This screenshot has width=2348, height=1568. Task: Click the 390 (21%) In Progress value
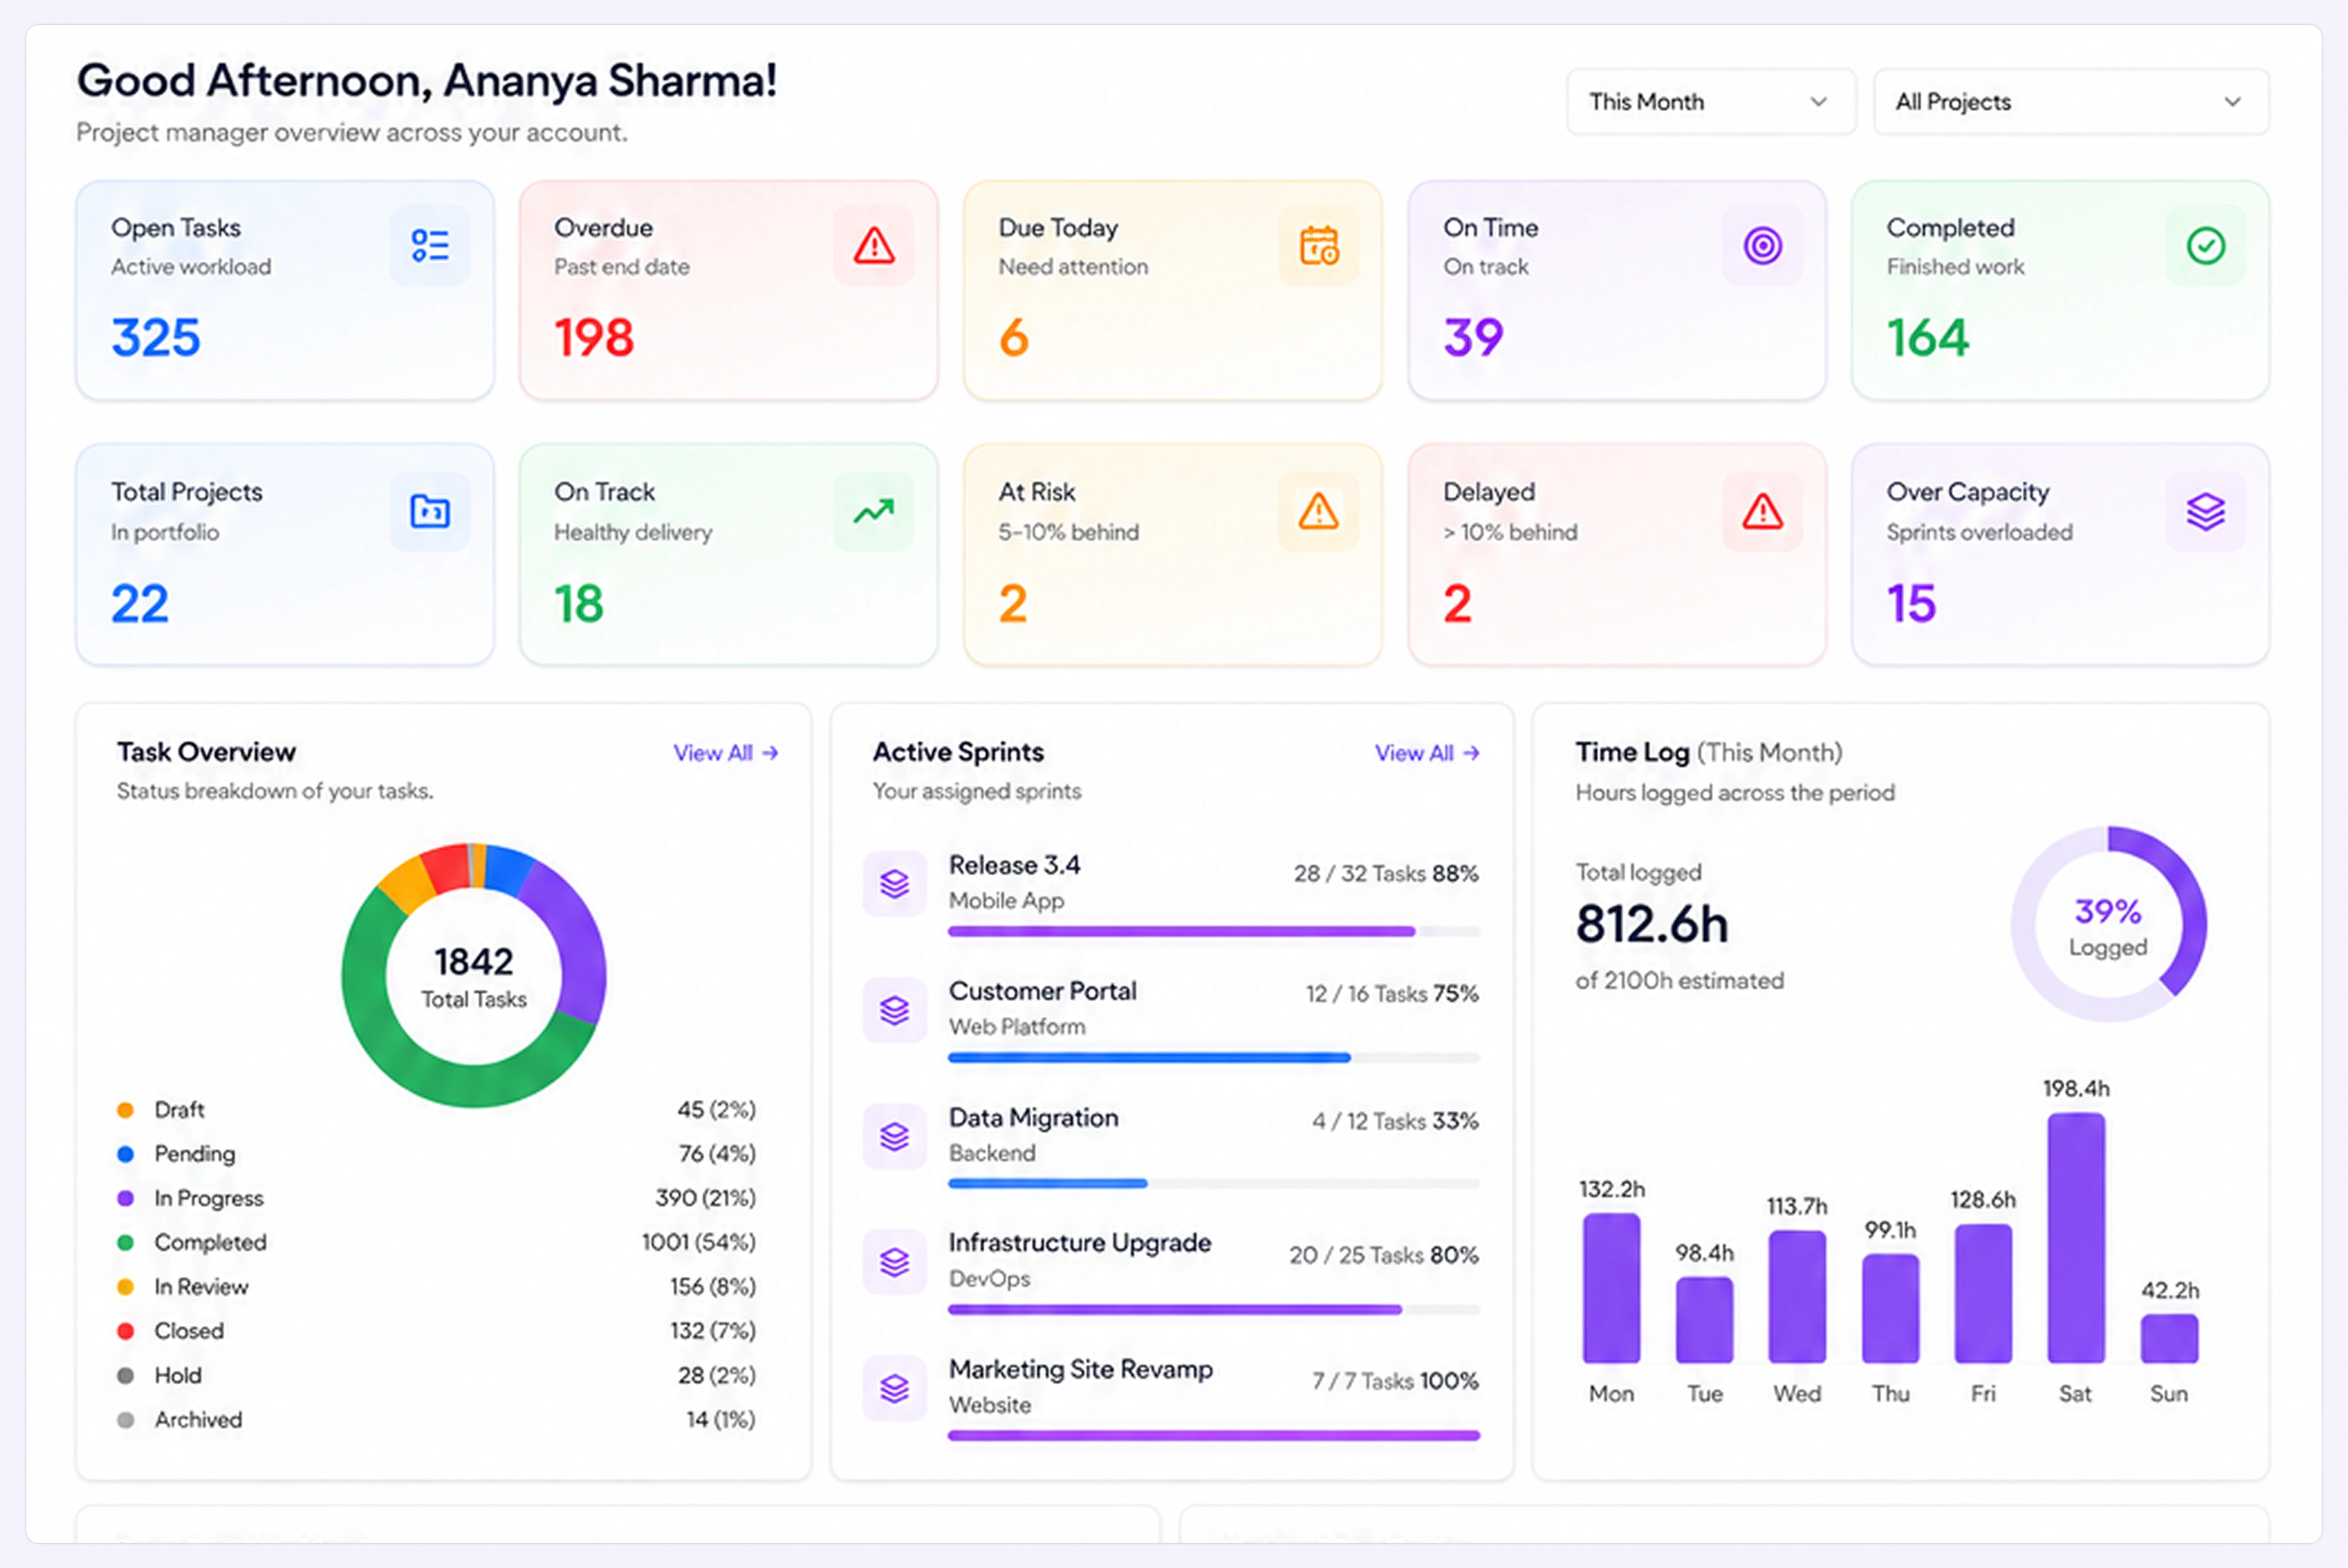click(x=706, y=1198)
